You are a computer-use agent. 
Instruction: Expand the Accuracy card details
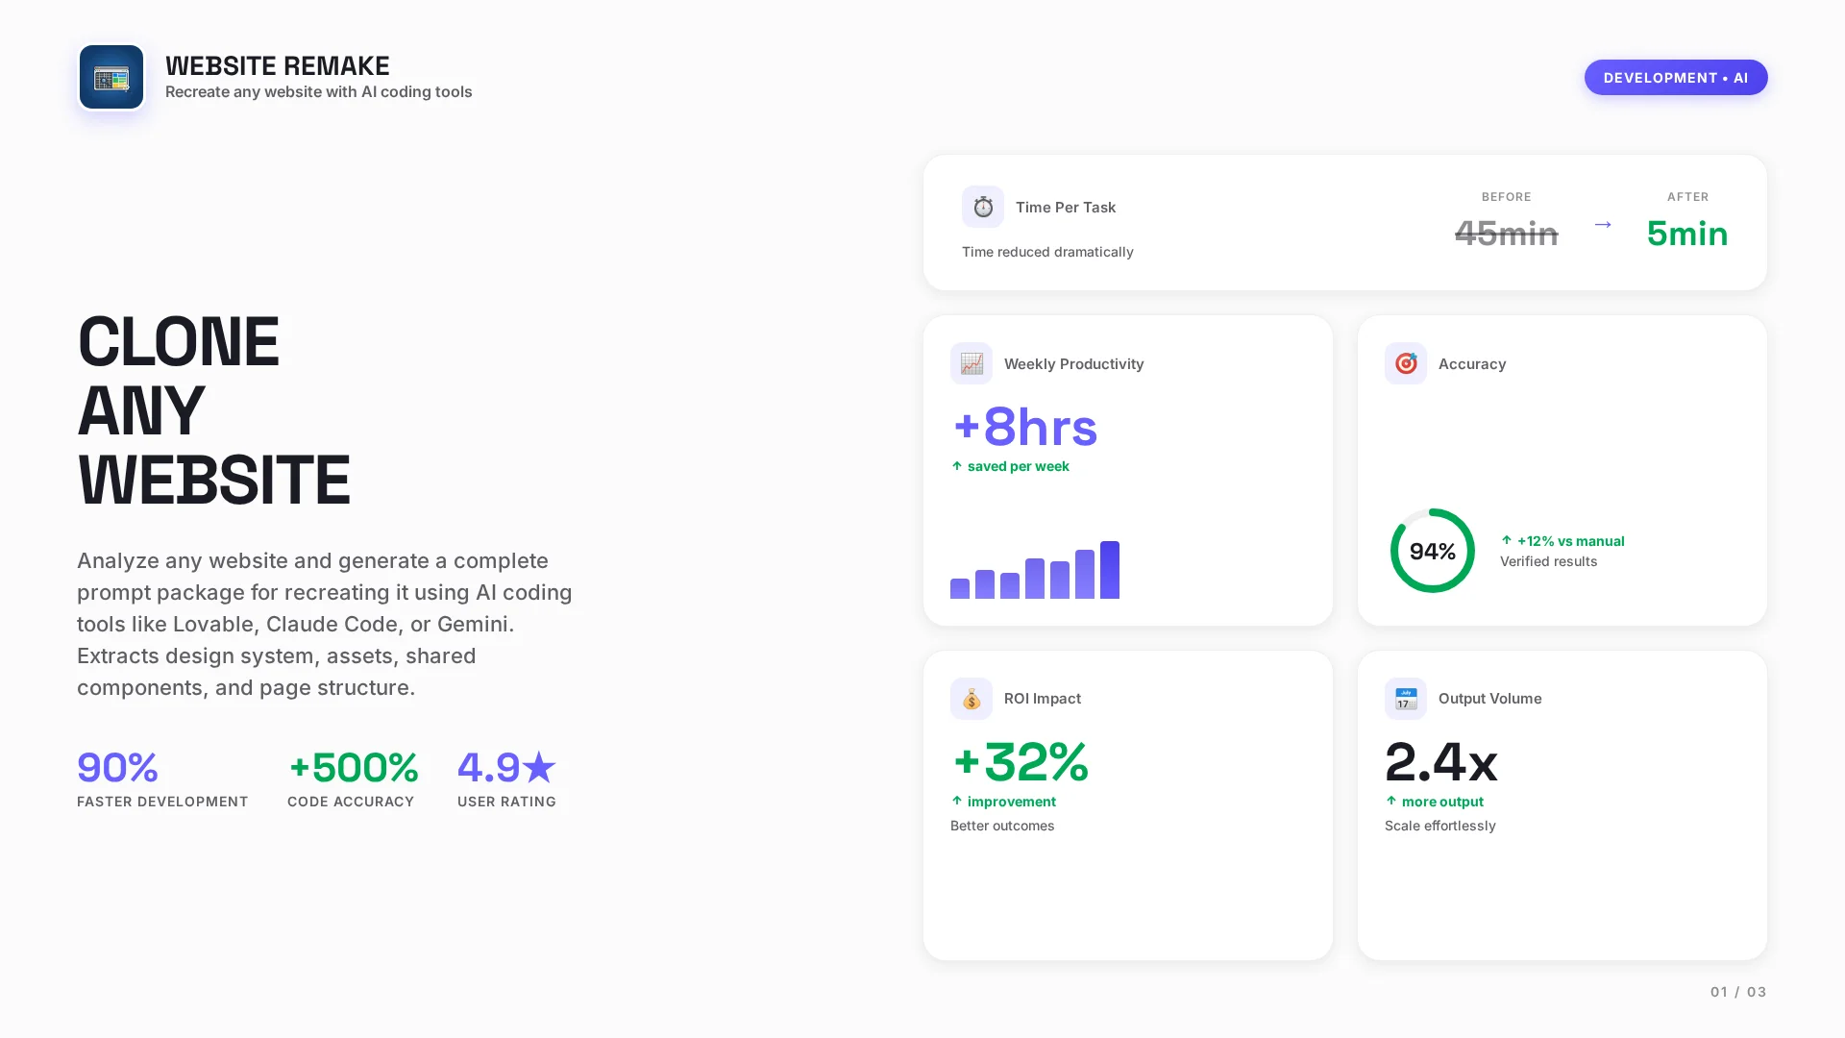coord(1562,470)
